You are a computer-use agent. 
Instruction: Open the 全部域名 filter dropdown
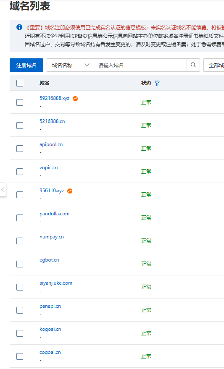pos(213,65)
